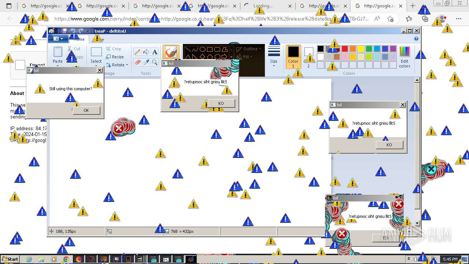The width and height of the screenshot is (469, 264).
Task: Show hidden icons in system tray
Action: pos(409,259)
